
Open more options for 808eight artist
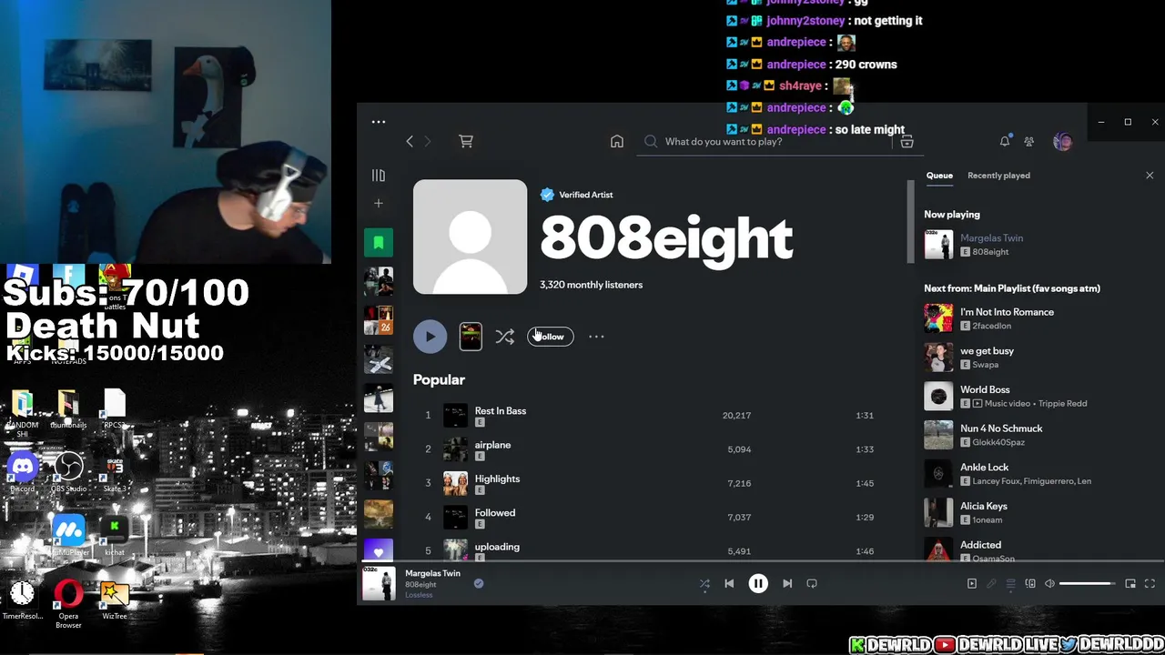pos(596,337)
